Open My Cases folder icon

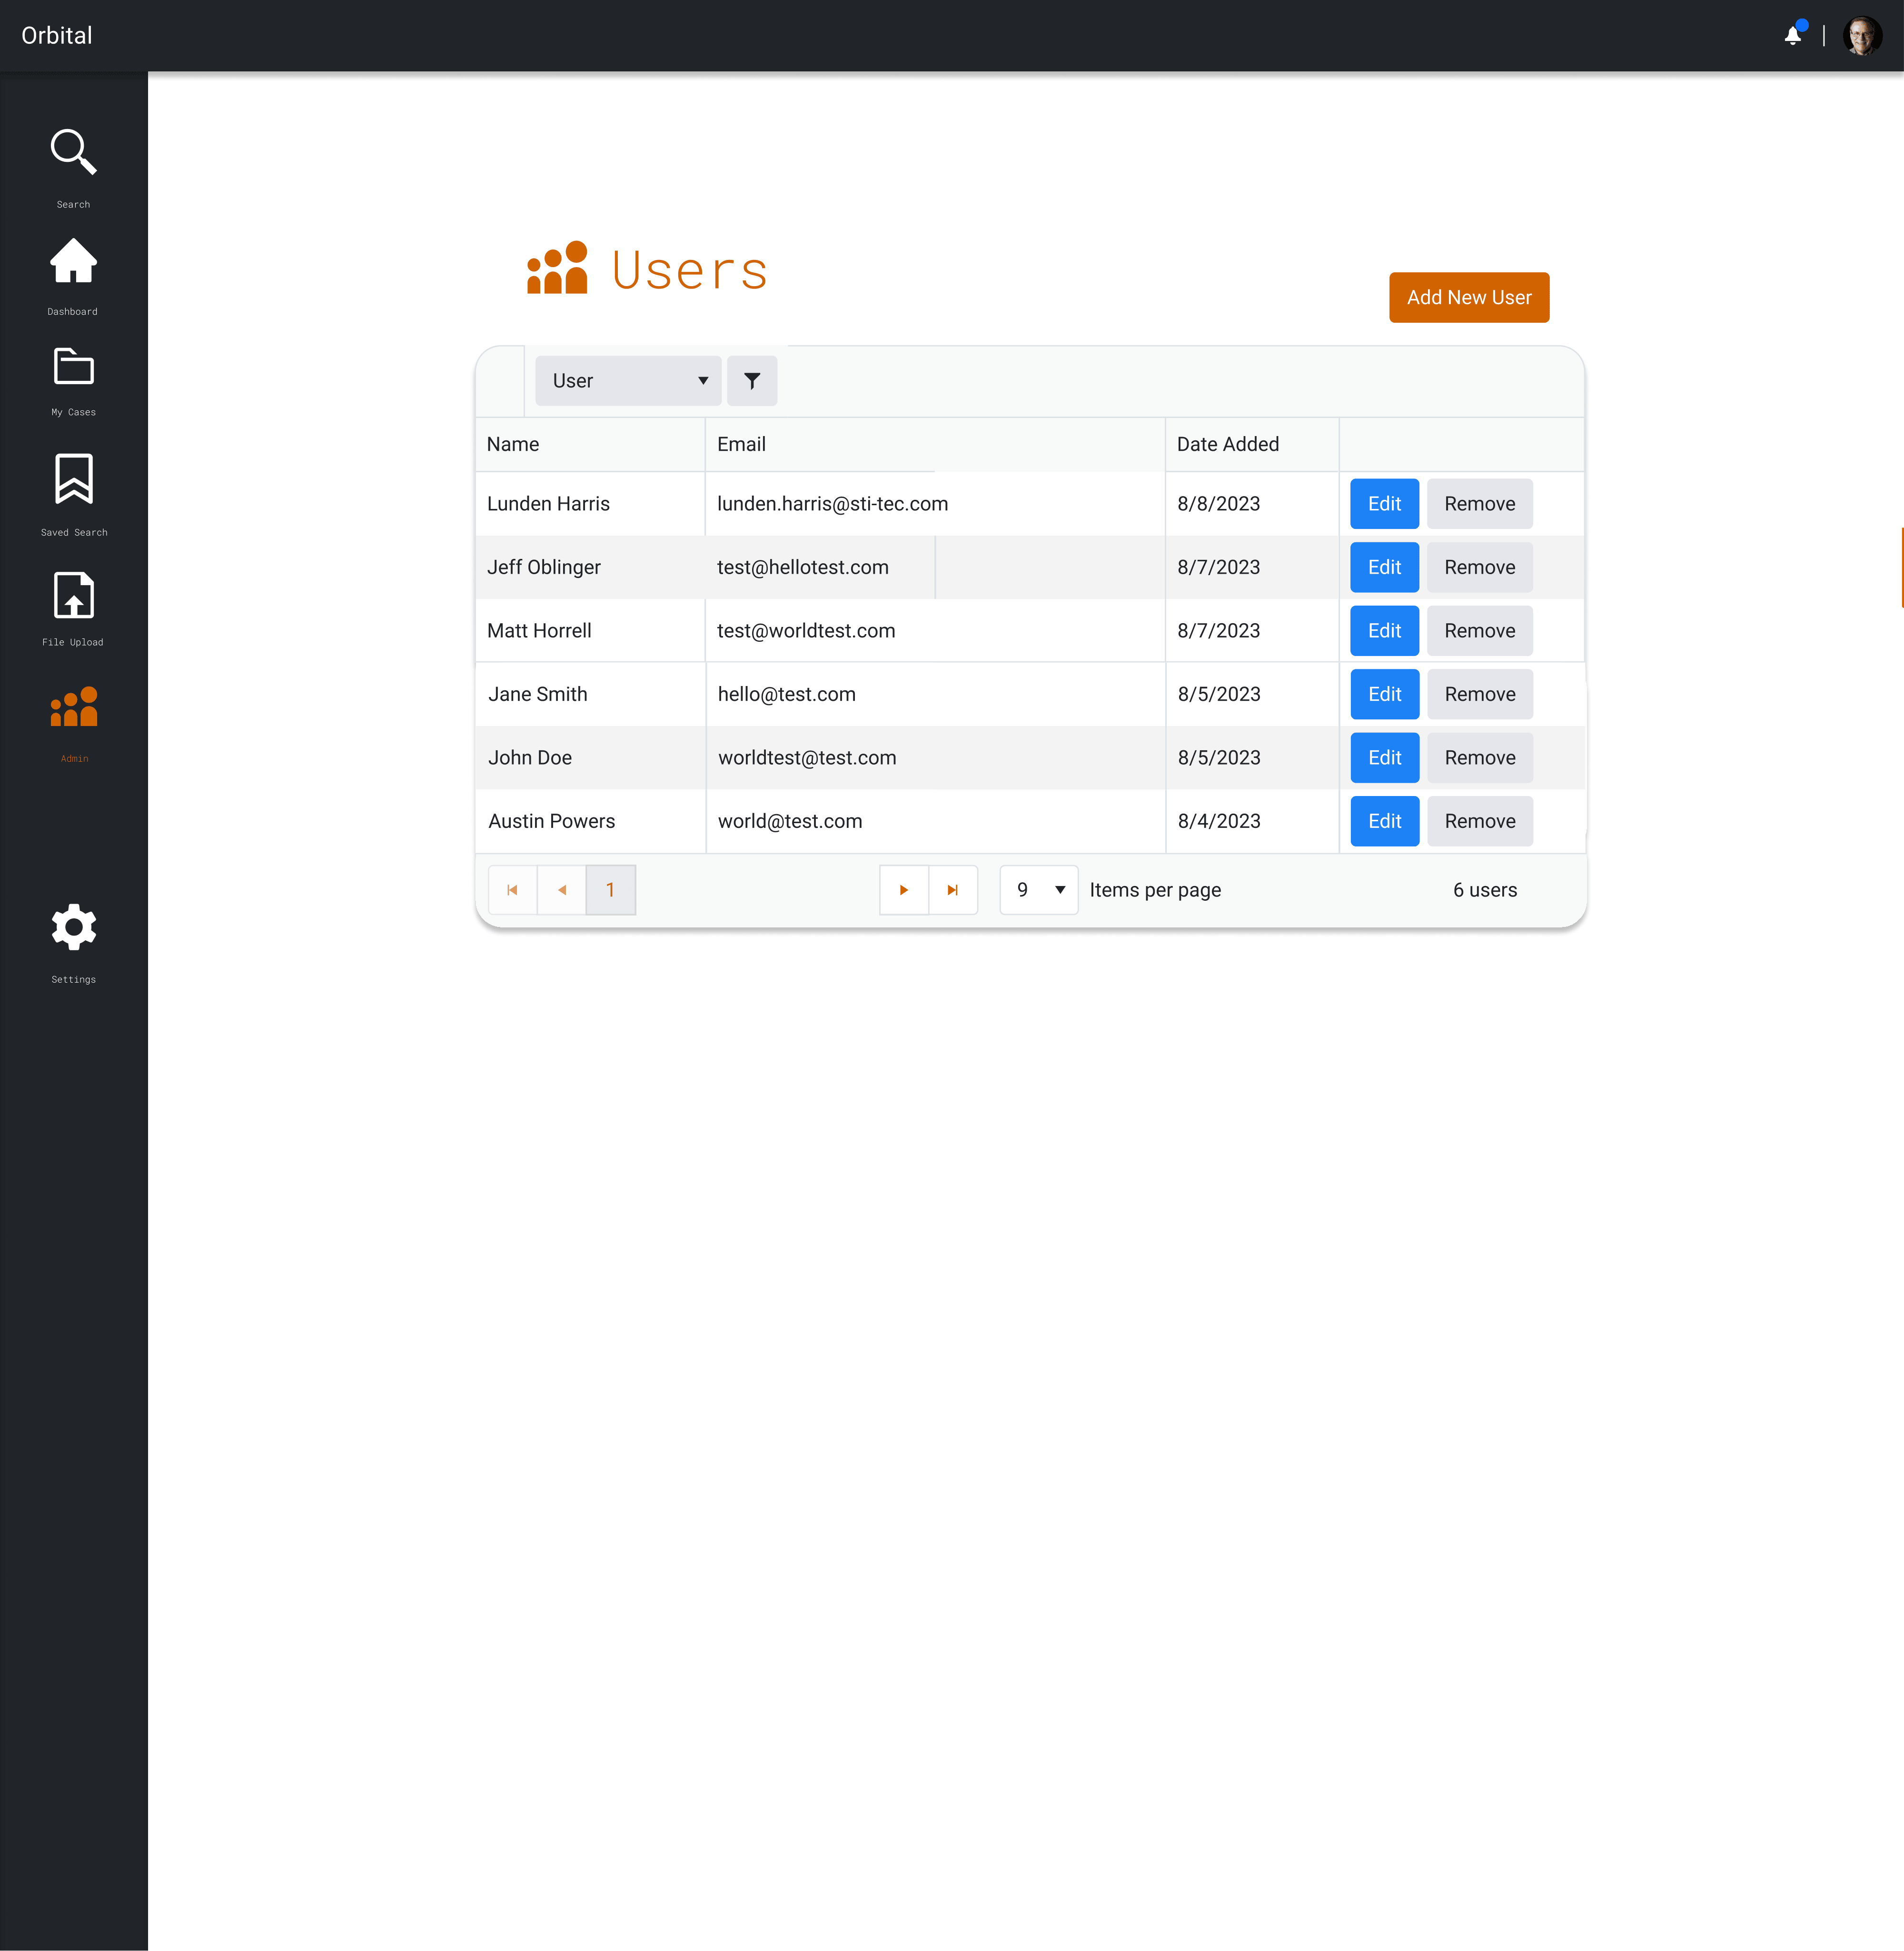[73, 367]
